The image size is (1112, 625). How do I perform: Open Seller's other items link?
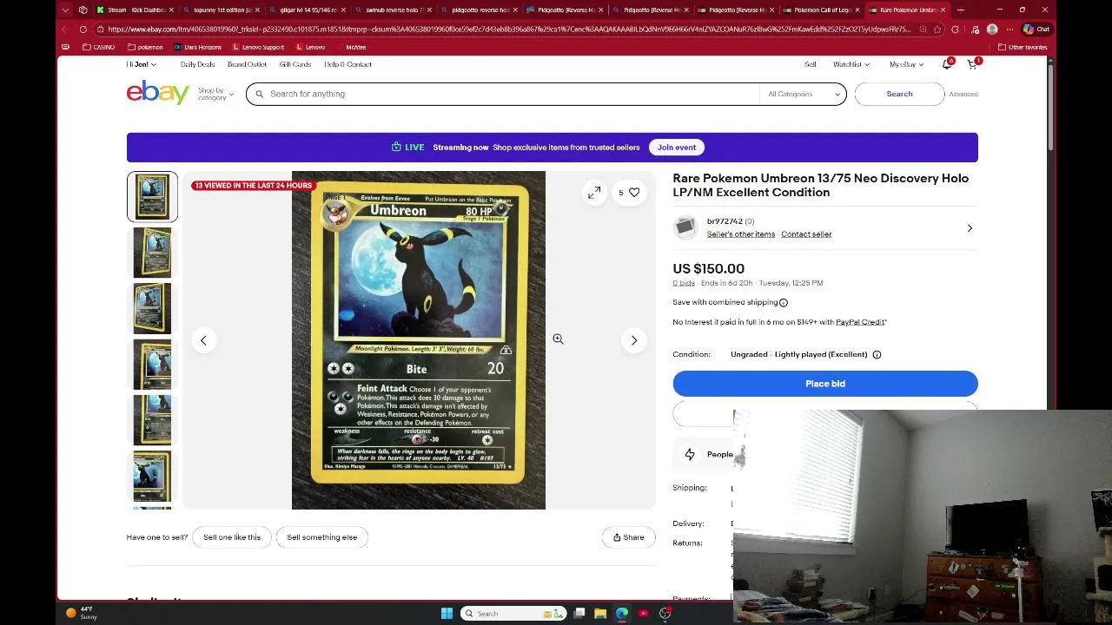741,234
